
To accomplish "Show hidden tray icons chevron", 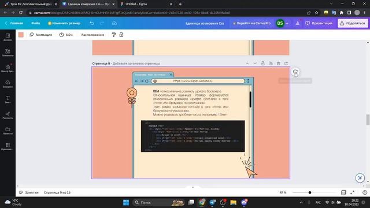I will tap(301, 202).
